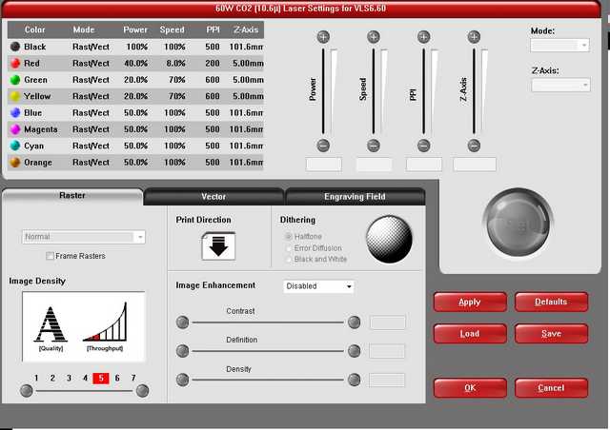The width and height of the screenshot is (610, 430).
Task: Click left knob of Image Density slider
Action: pyautogui.click(x=27, y=390)
